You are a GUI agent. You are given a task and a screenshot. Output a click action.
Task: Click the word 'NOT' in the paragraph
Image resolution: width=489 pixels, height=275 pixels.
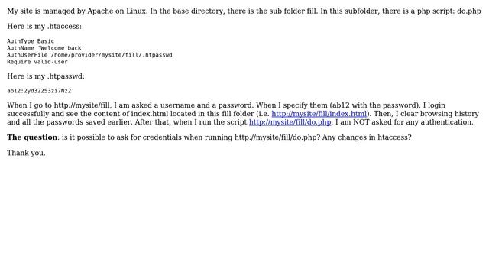361,122
